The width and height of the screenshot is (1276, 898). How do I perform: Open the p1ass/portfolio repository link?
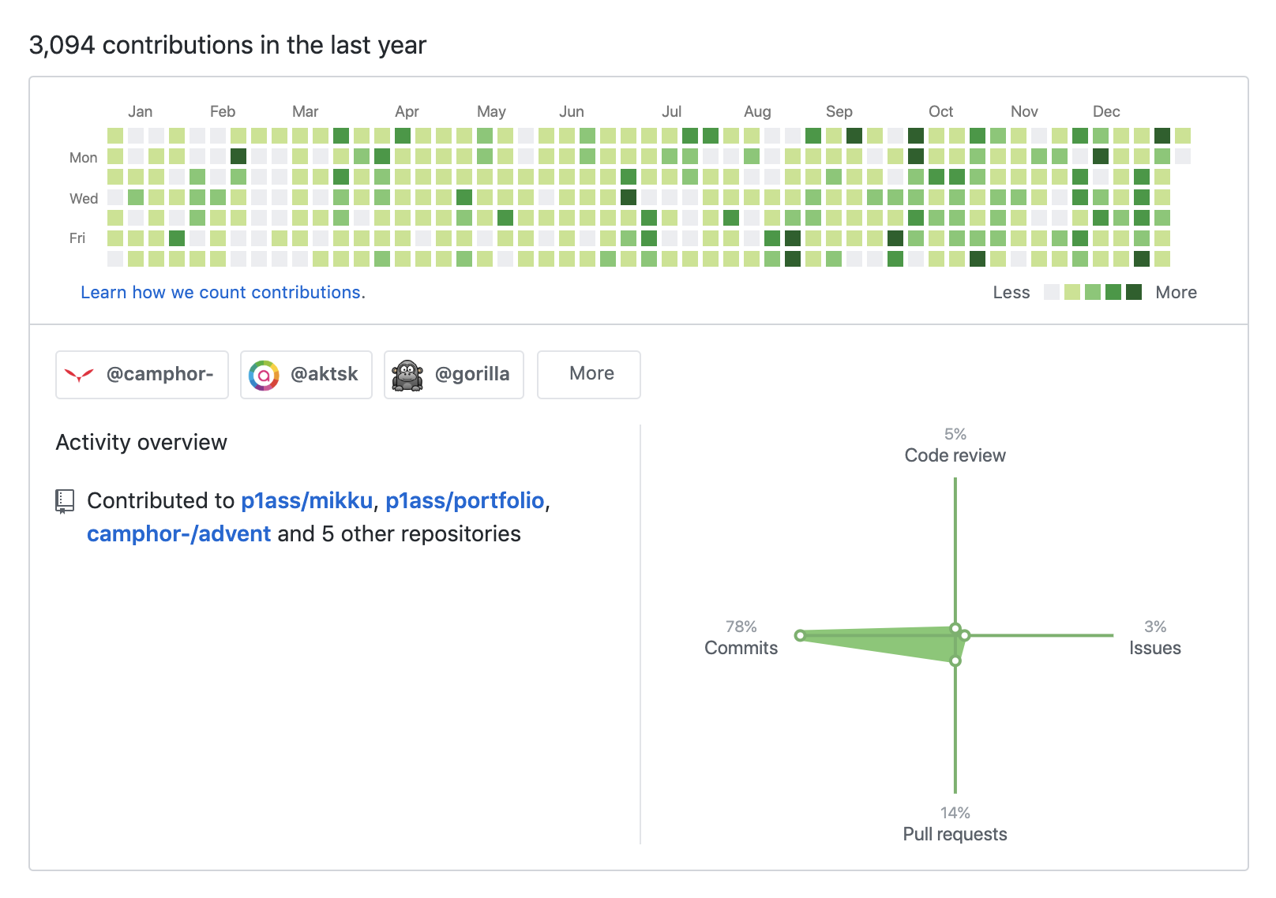[464, 501]
